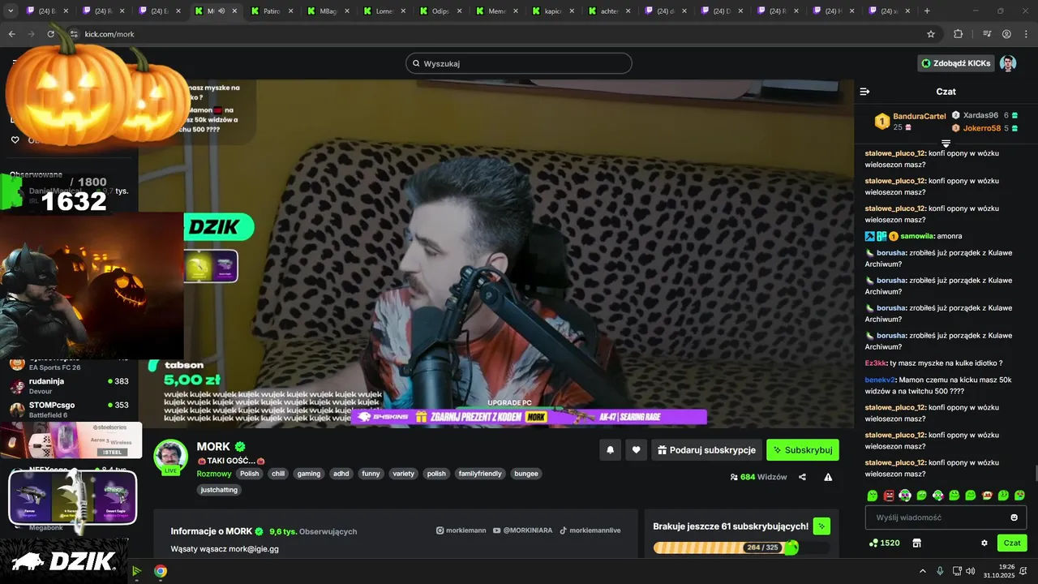
Task: Open the MORK streamer avatar with LIVE badge
Action: [171, 457]
